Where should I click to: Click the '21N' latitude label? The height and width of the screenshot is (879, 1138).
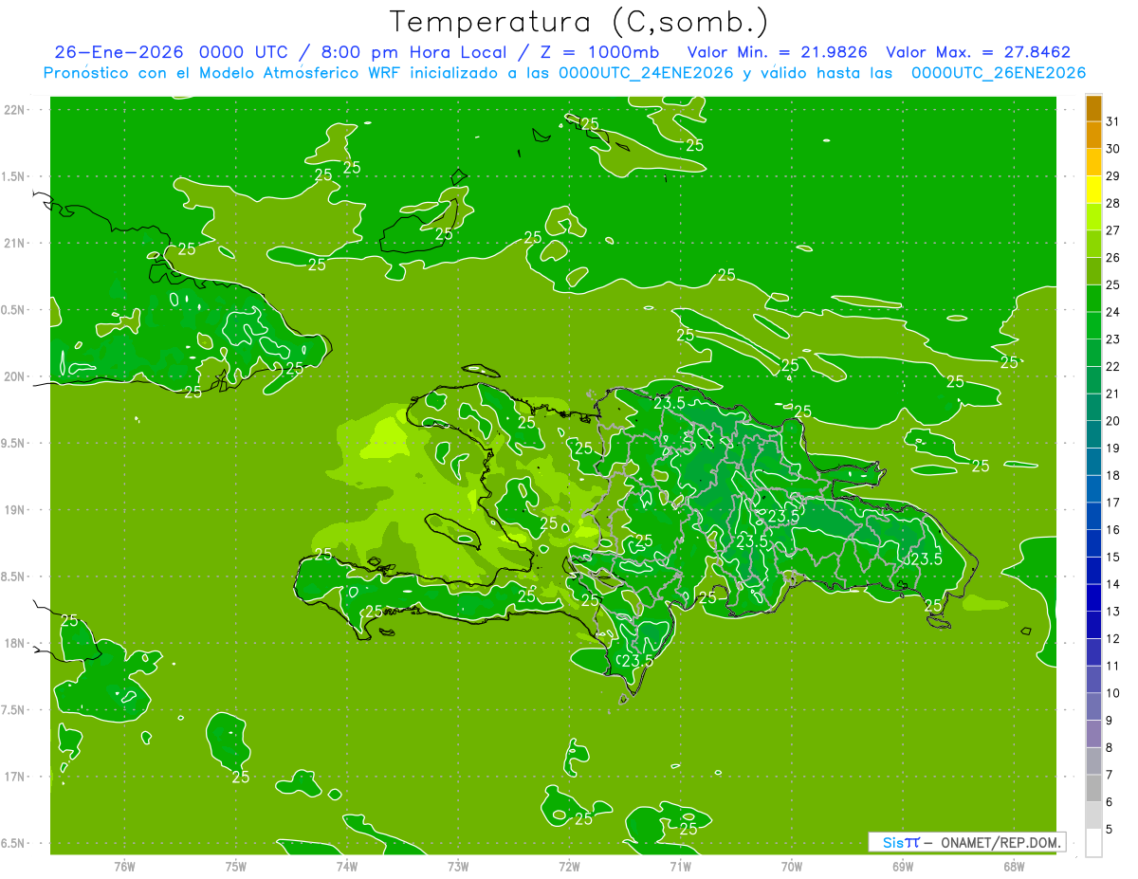(15, 243)
